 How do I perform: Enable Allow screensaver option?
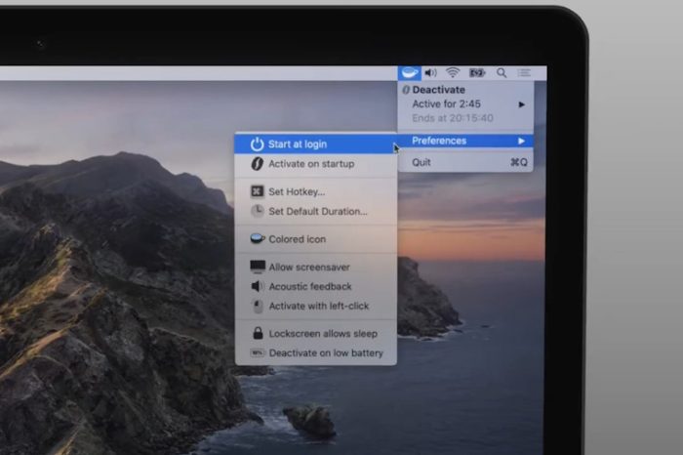coord(308,268)
